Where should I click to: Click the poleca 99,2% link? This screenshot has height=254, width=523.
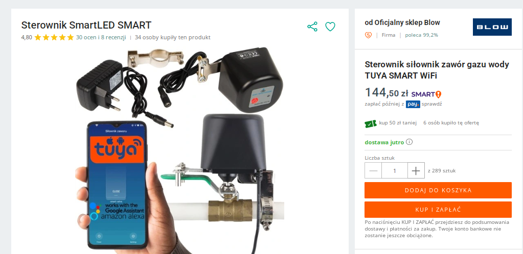(x=422, y=35)
